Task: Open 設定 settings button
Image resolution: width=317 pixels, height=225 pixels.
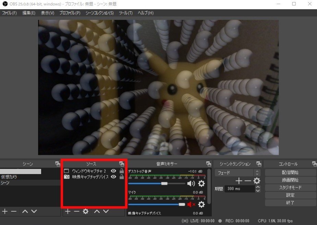Action: pyautogui.click(x=290, y=195)
